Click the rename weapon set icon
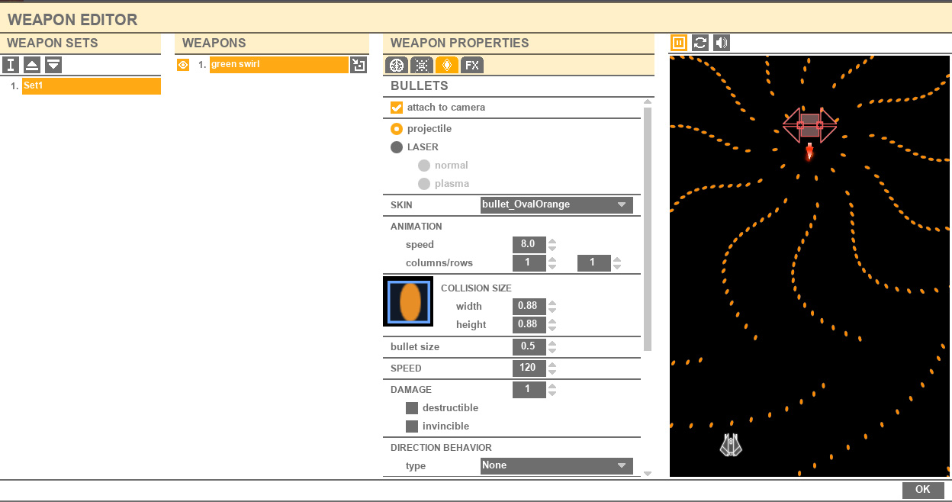 11,65
